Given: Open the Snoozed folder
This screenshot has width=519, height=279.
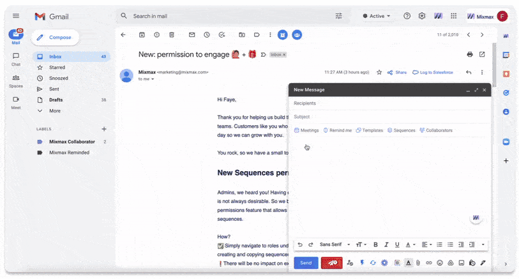Looking at the screenshot, I should (x=71, y=79).
